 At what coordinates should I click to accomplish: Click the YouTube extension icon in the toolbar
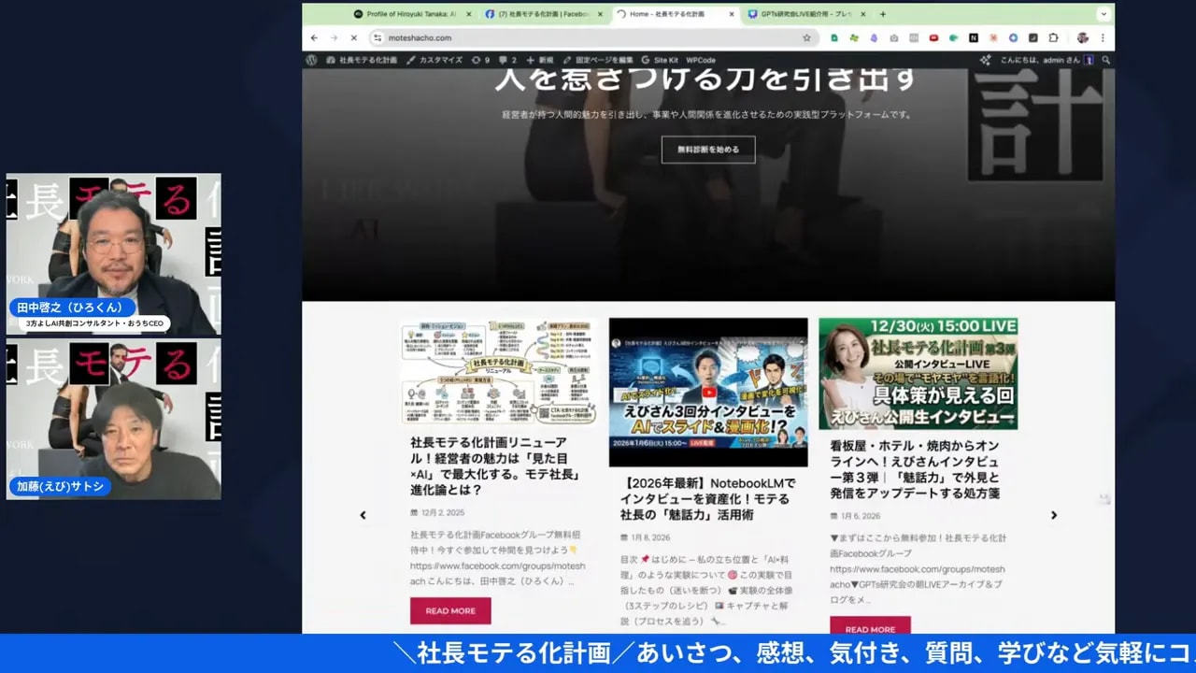(x=933, y=38)
